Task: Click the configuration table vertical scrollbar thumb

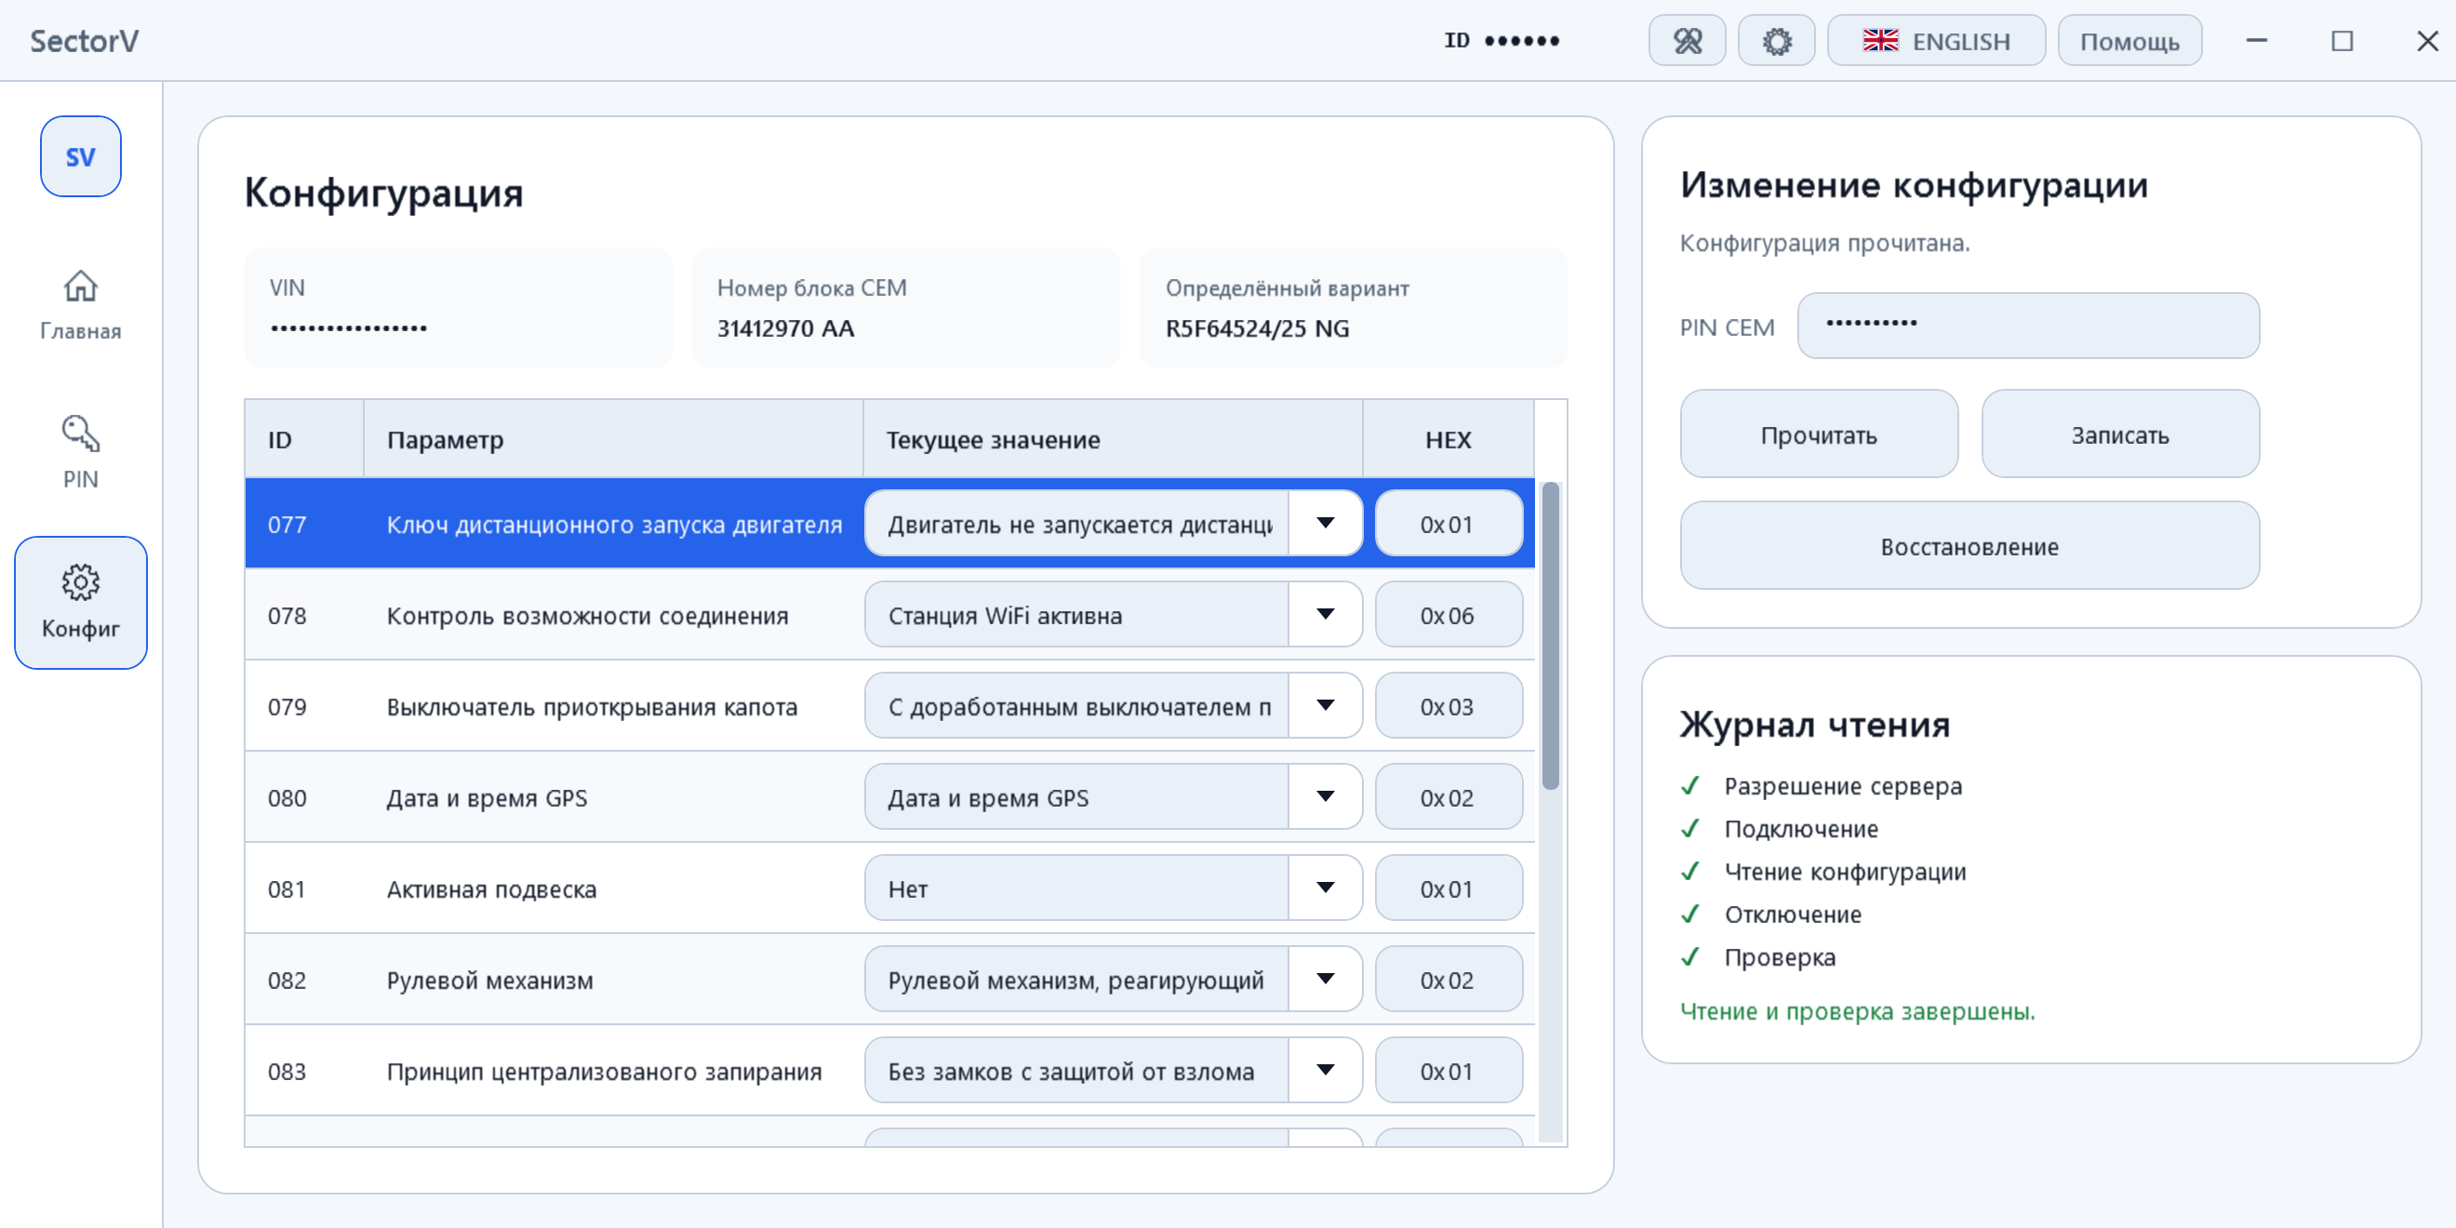Action: pyautogui.click(x=1550, y=636)
